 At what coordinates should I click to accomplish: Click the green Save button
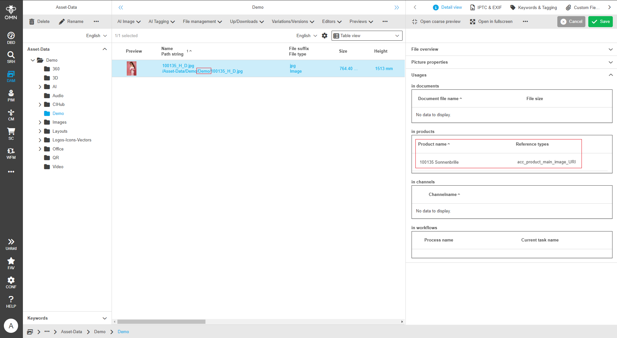click(600, 22)
